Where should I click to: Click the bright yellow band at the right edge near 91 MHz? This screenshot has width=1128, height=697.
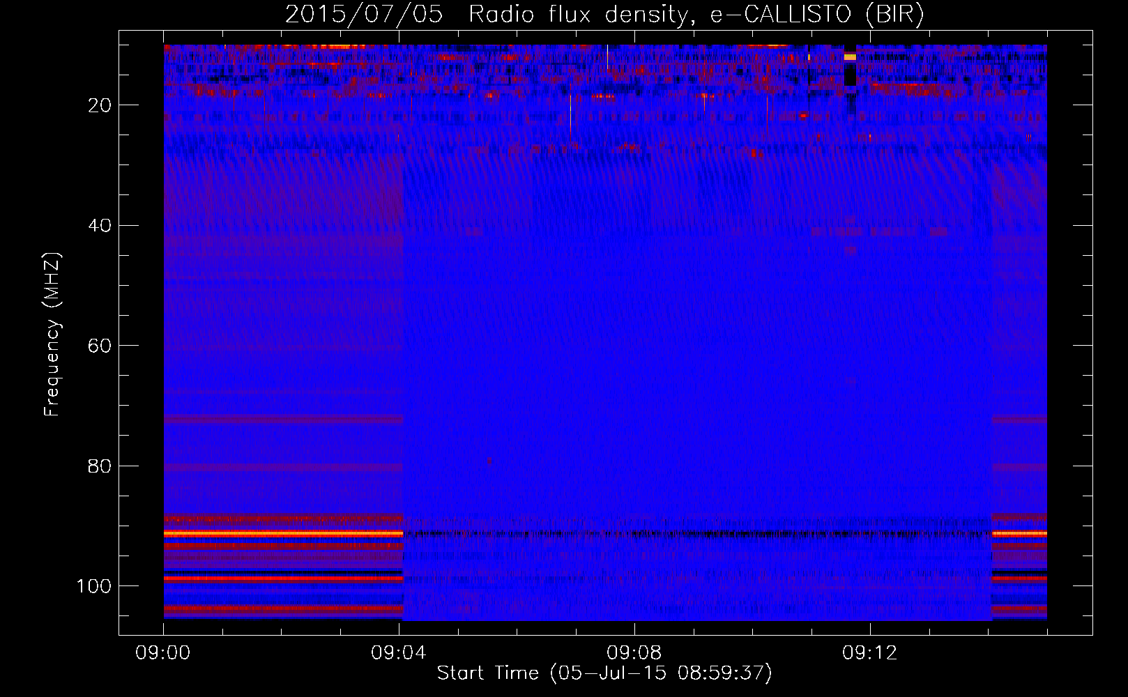(1019, 534)
